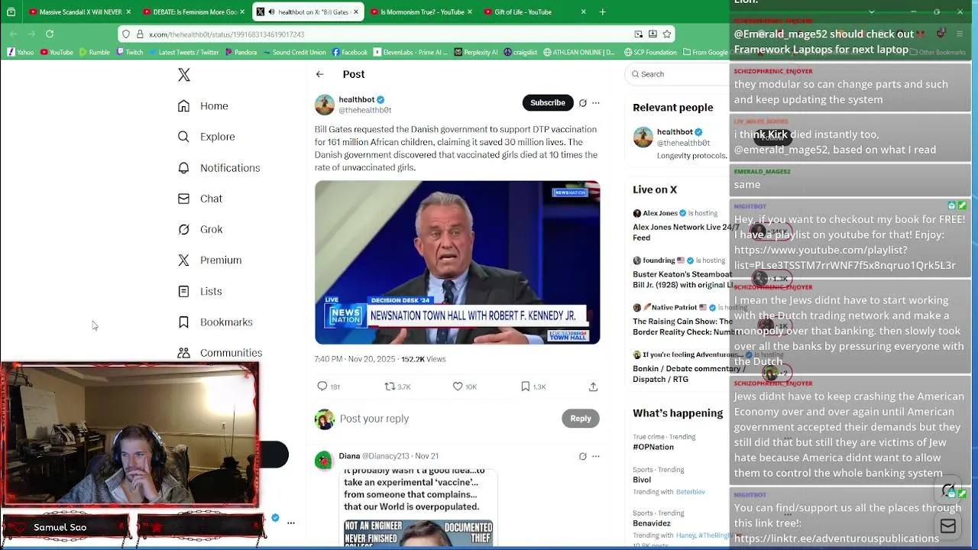The image size is (978, 550).
Task: Open a new browser tab
Action: click(603, 12)
